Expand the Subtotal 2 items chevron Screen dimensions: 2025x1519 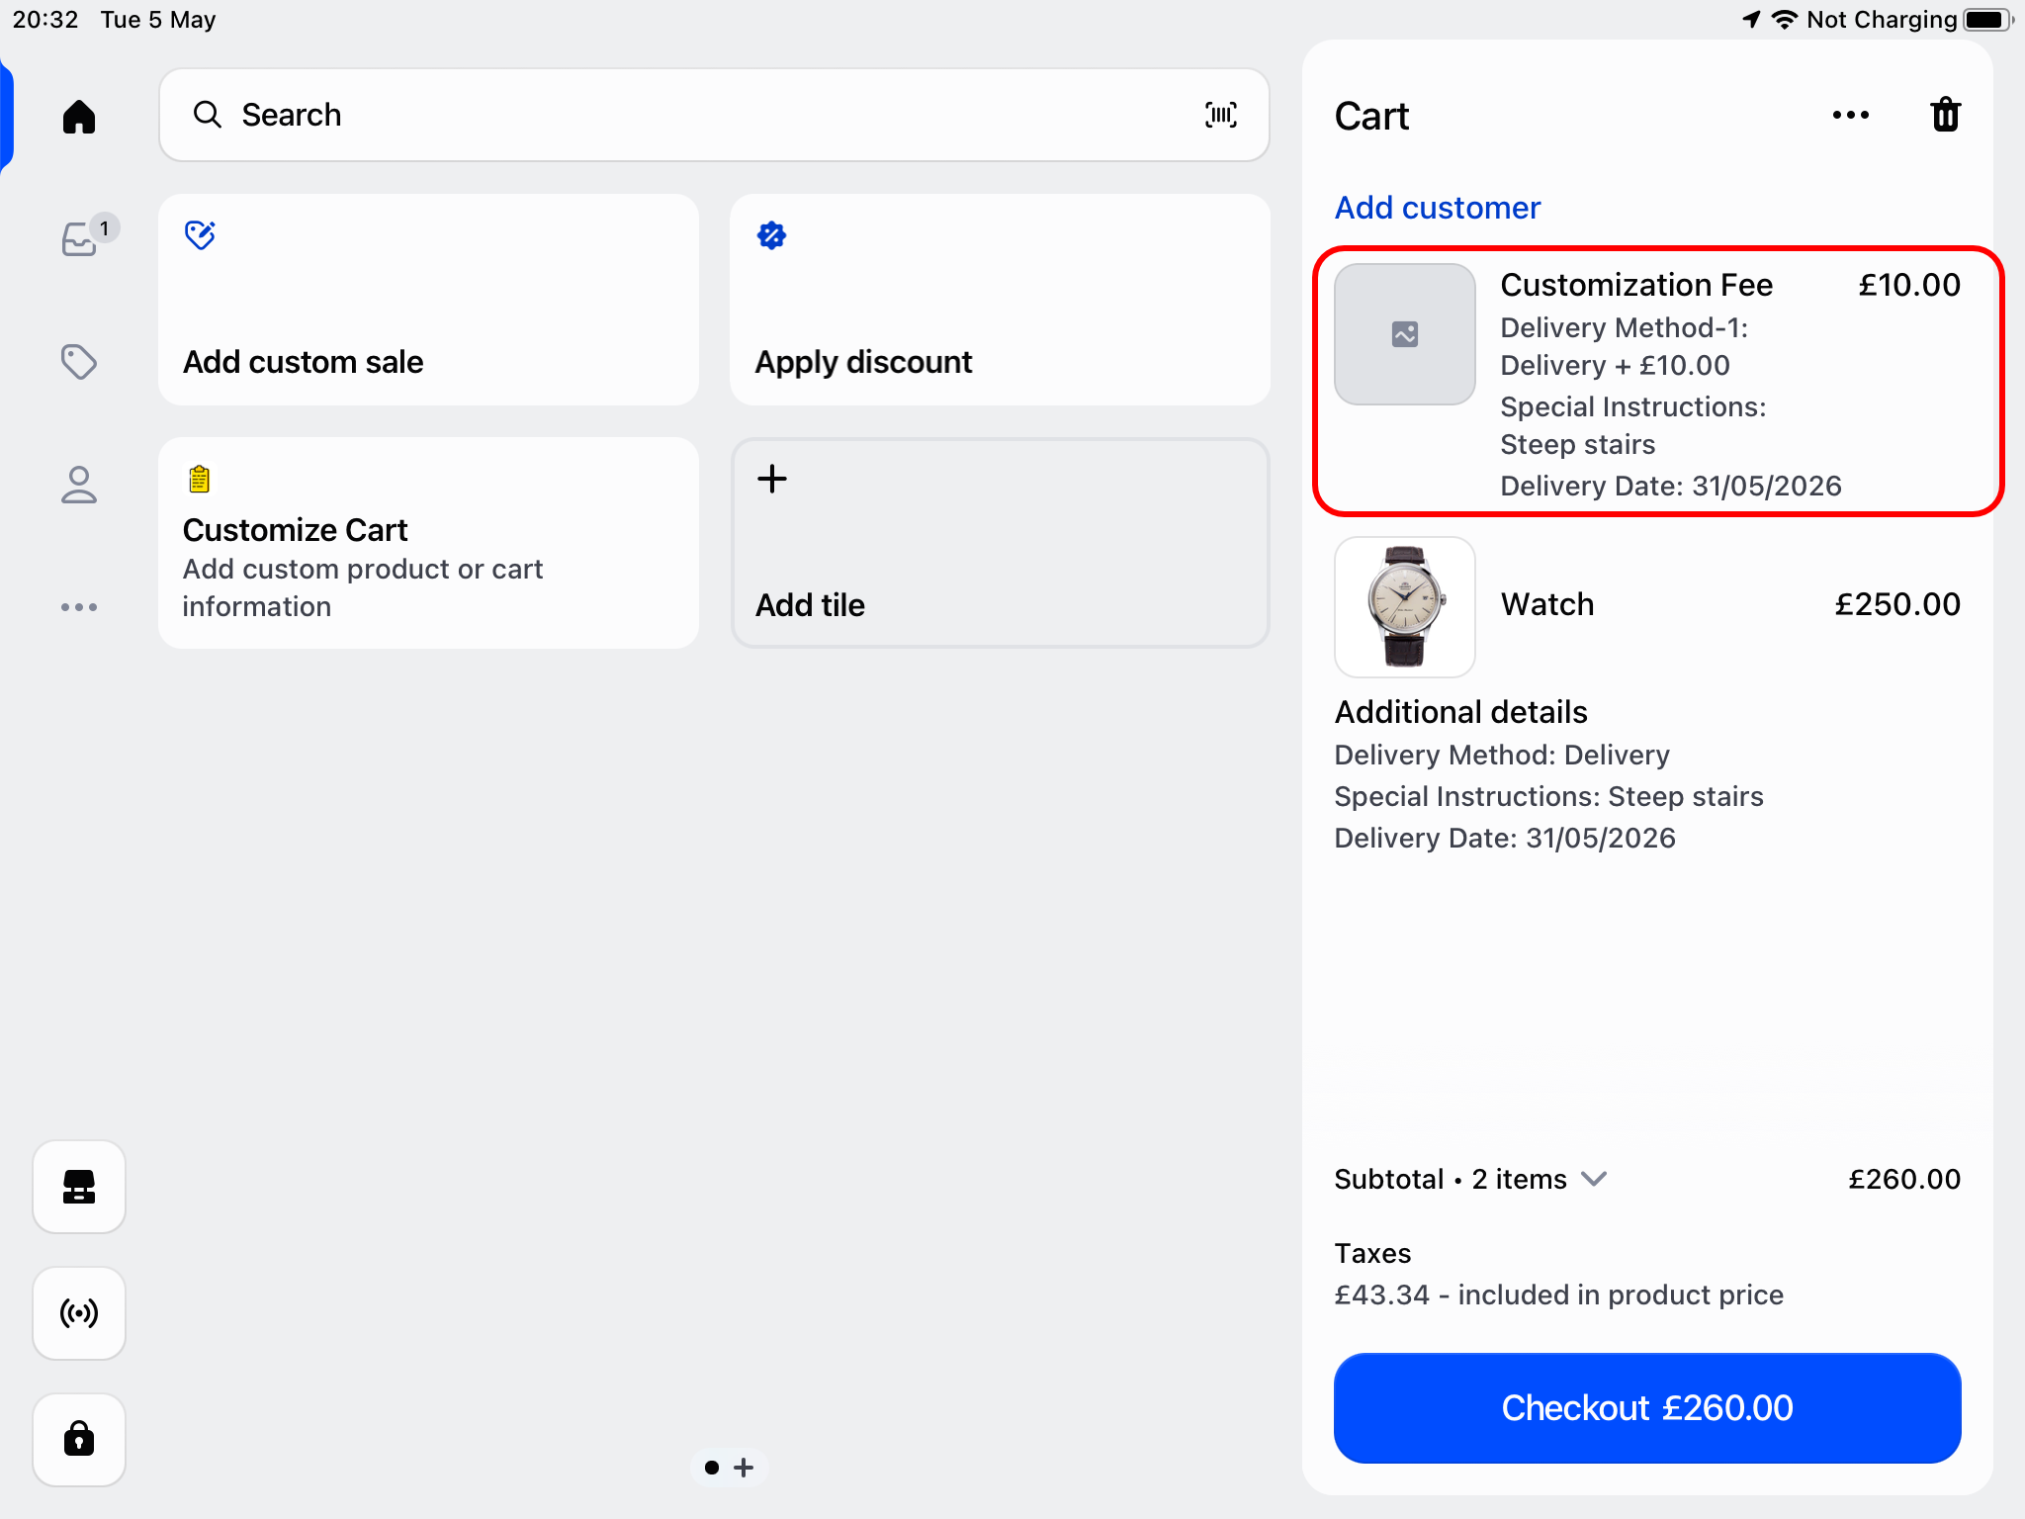click(1594, 1179)
